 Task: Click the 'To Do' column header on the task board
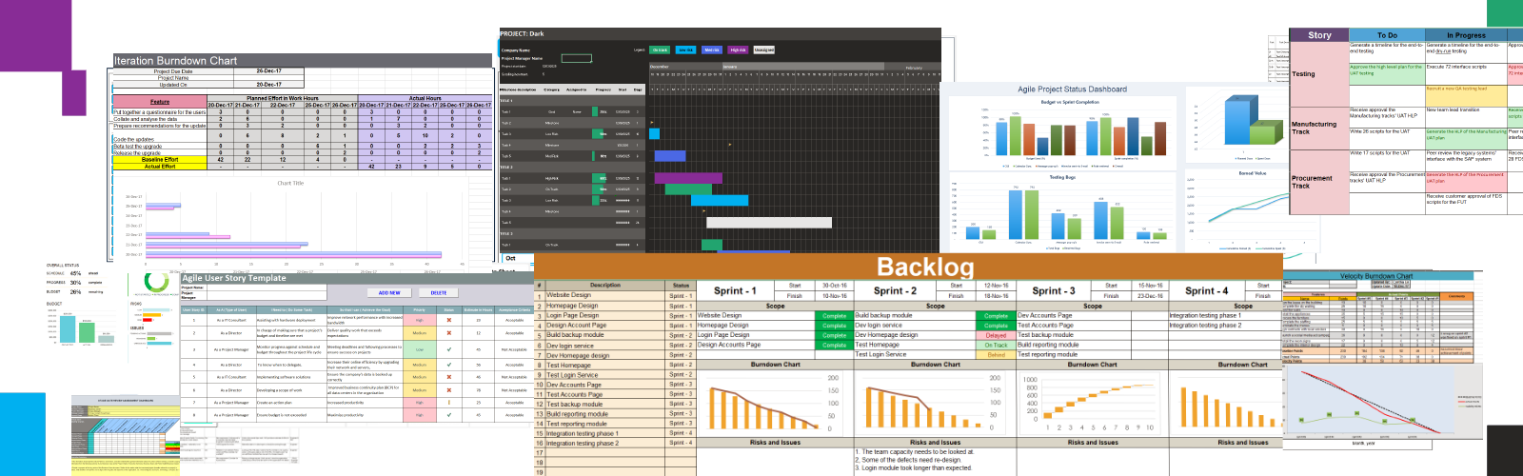[1387, 35]
